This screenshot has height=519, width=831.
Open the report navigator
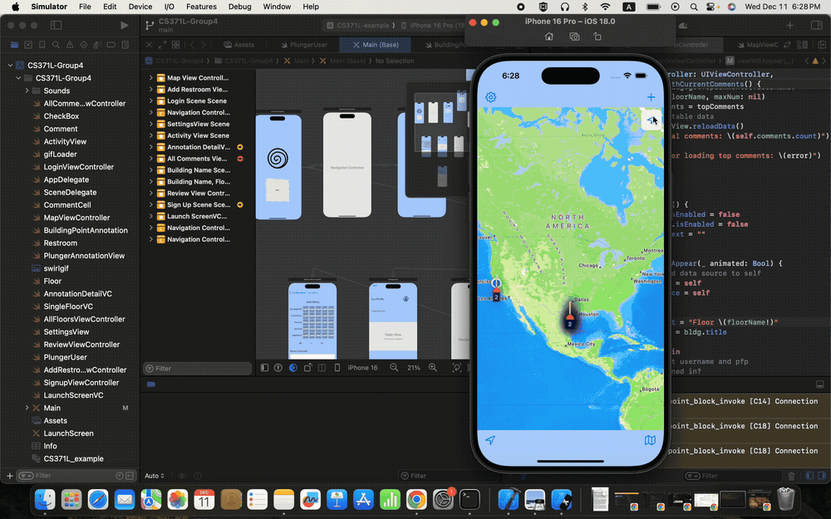(x=125, y=45)
